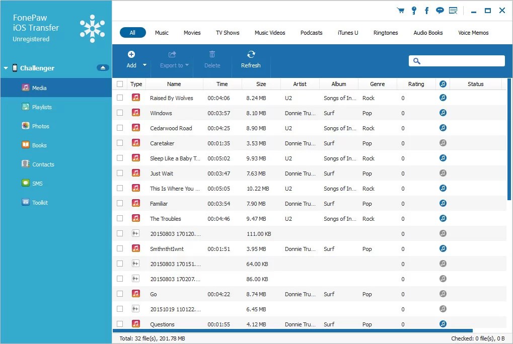Click the music note icon for The Troubles

(443, 218)
